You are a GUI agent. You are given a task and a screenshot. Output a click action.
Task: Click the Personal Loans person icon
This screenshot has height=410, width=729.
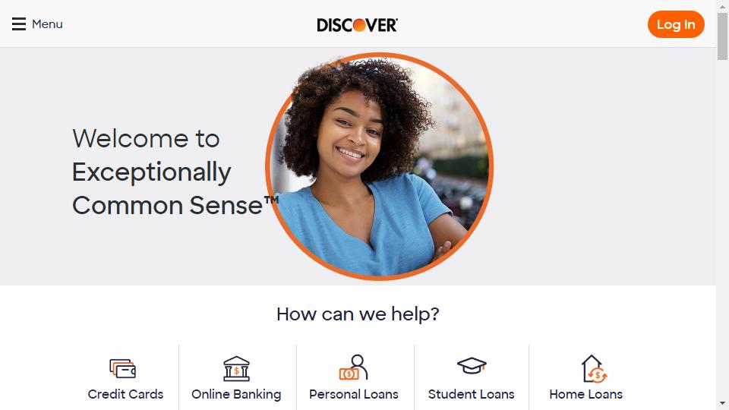[x=353, y=367]
